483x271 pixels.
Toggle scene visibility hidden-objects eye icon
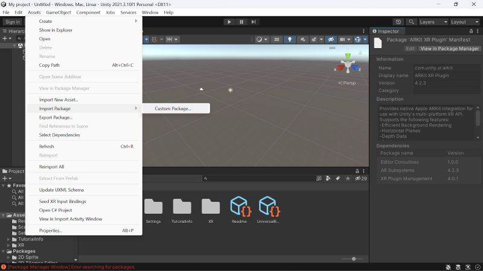pyautogui.click(x=331, y=39)
